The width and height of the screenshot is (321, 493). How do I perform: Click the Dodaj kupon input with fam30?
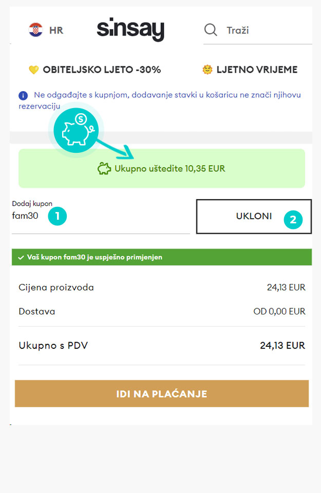point(101,216)
